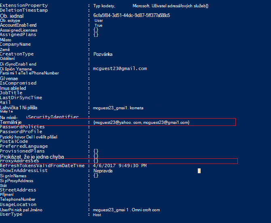Click the User object type value
The height and width of the screenshot is (223, 271).
tap(99, 21)
